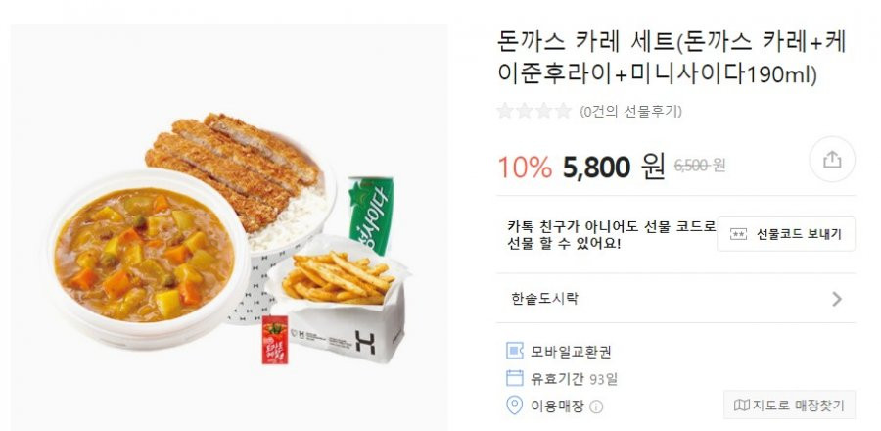Viewport: 881px width, 431px height.
Task: Click the 5,800 원 discounted price
Action: pos(614,167)
